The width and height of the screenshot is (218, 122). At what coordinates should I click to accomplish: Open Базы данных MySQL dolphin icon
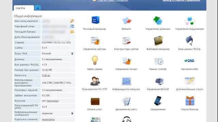pos(189,41)
